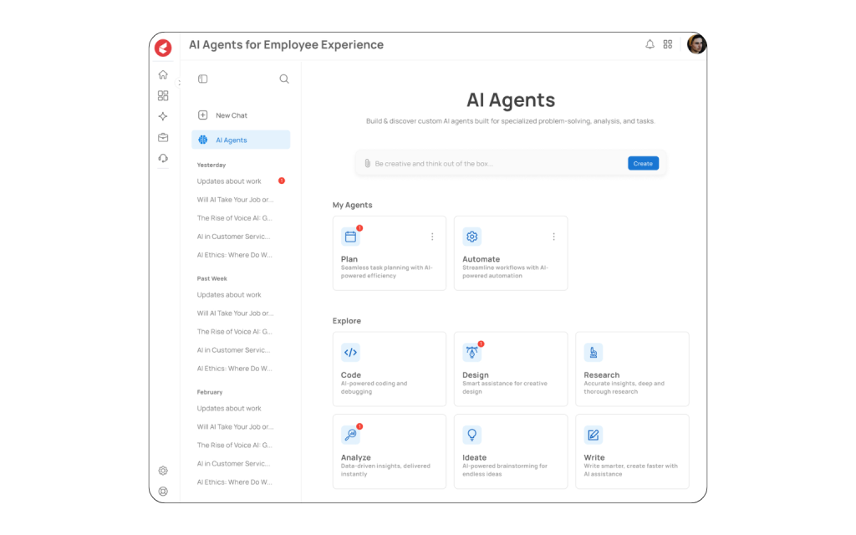
Task: Open the sparkle AI assistant icon
Action: (163, 115)
